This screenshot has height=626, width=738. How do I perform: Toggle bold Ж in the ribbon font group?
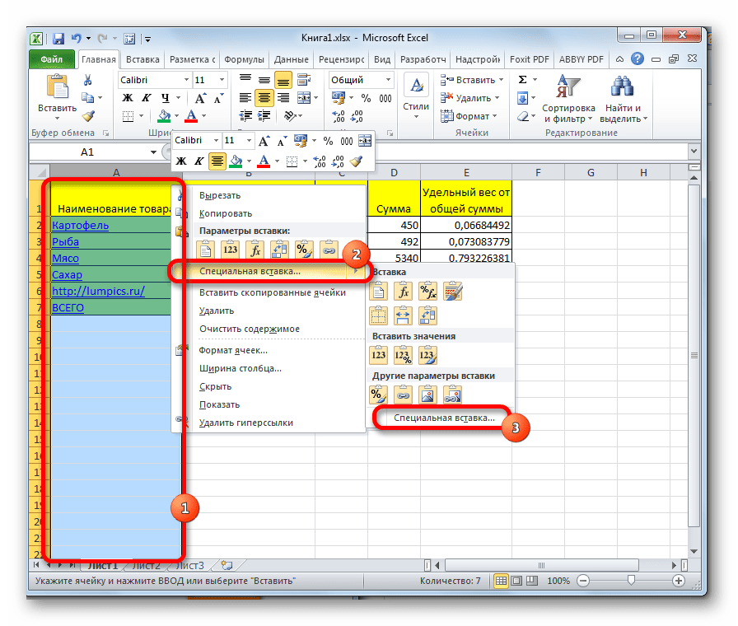coord(128,98)
